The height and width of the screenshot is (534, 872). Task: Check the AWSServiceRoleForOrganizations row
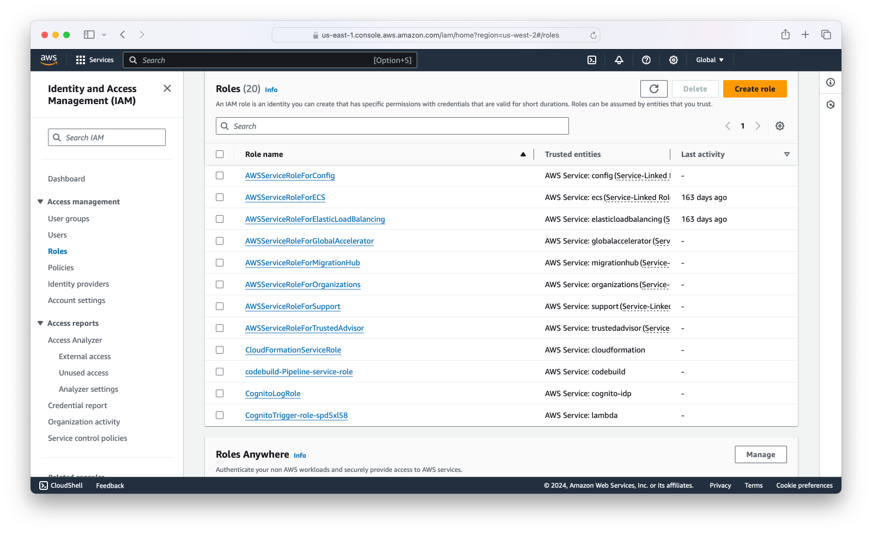pos(220,284)
